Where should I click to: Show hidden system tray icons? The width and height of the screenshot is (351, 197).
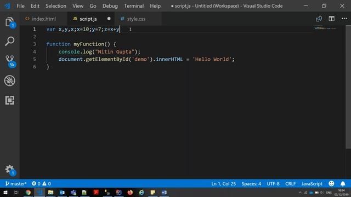300,193
